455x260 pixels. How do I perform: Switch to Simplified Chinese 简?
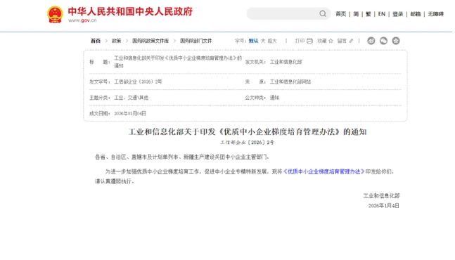356,14
